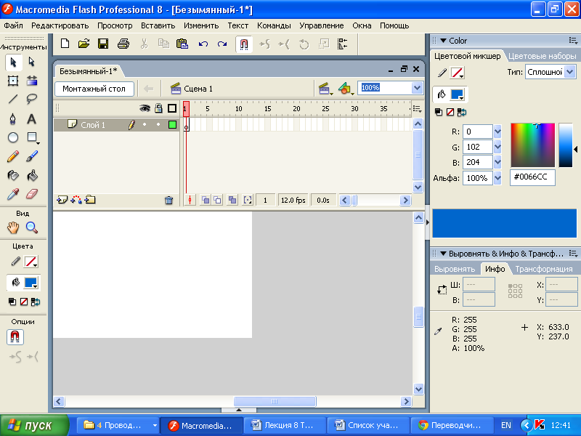This screenshot has height=436, width=581.
Task: Select the Gradient Transform tool
Action: tap(32, 81)
